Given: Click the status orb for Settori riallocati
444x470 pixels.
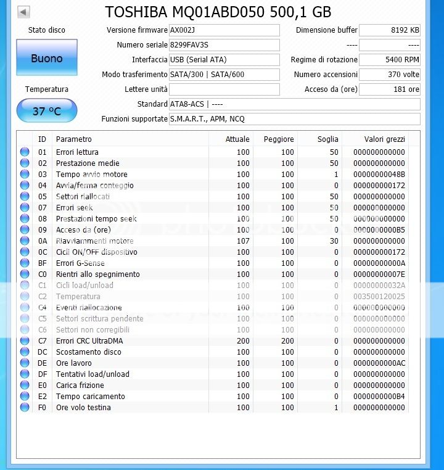Looking at the screenshot, I should coord(25,197).
